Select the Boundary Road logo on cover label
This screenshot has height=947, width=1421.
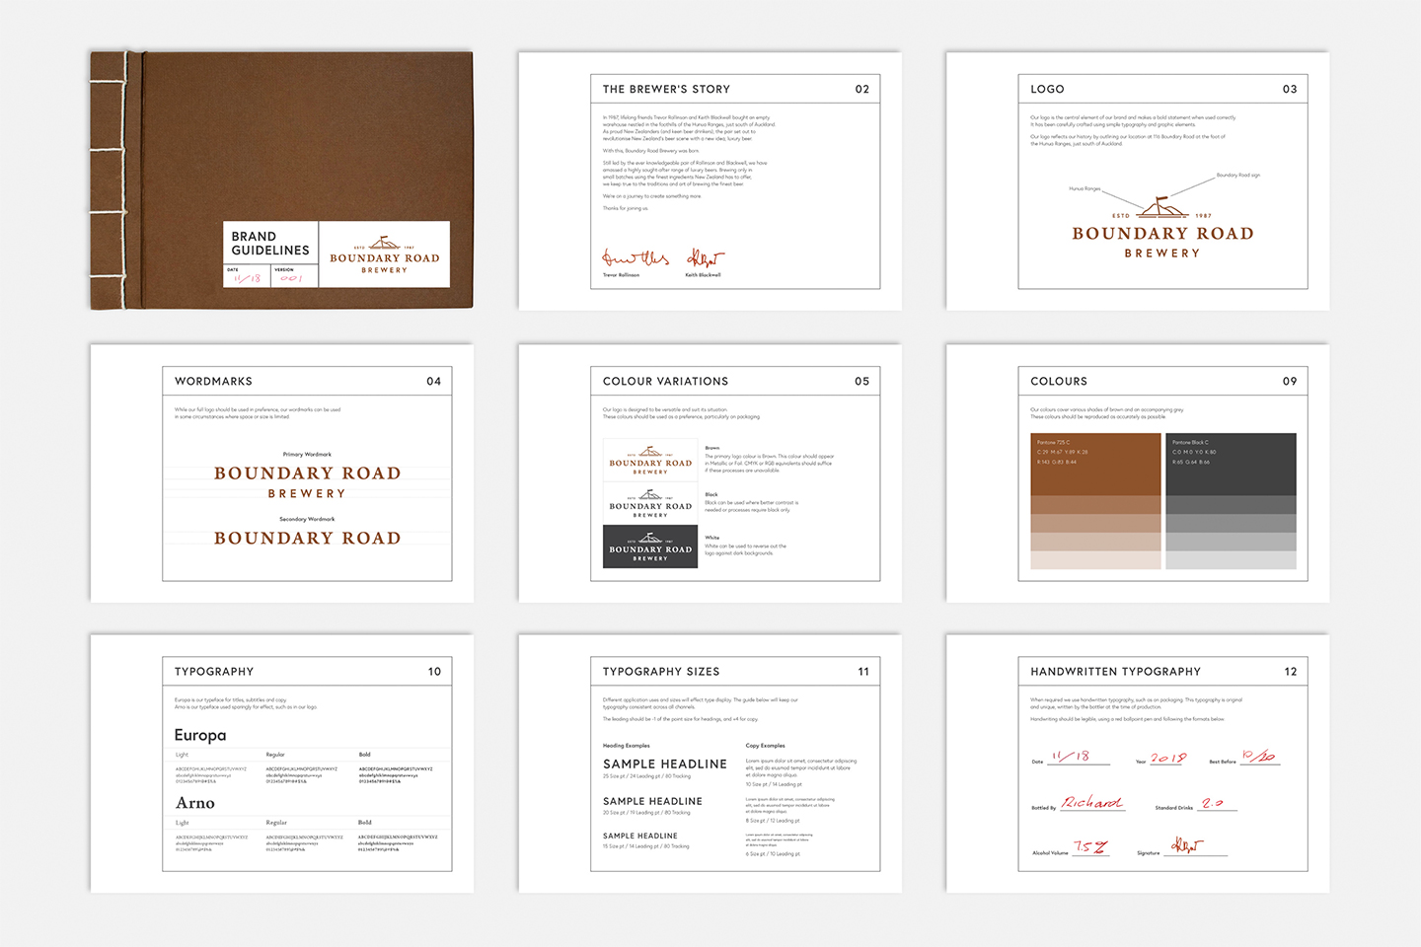384,256
